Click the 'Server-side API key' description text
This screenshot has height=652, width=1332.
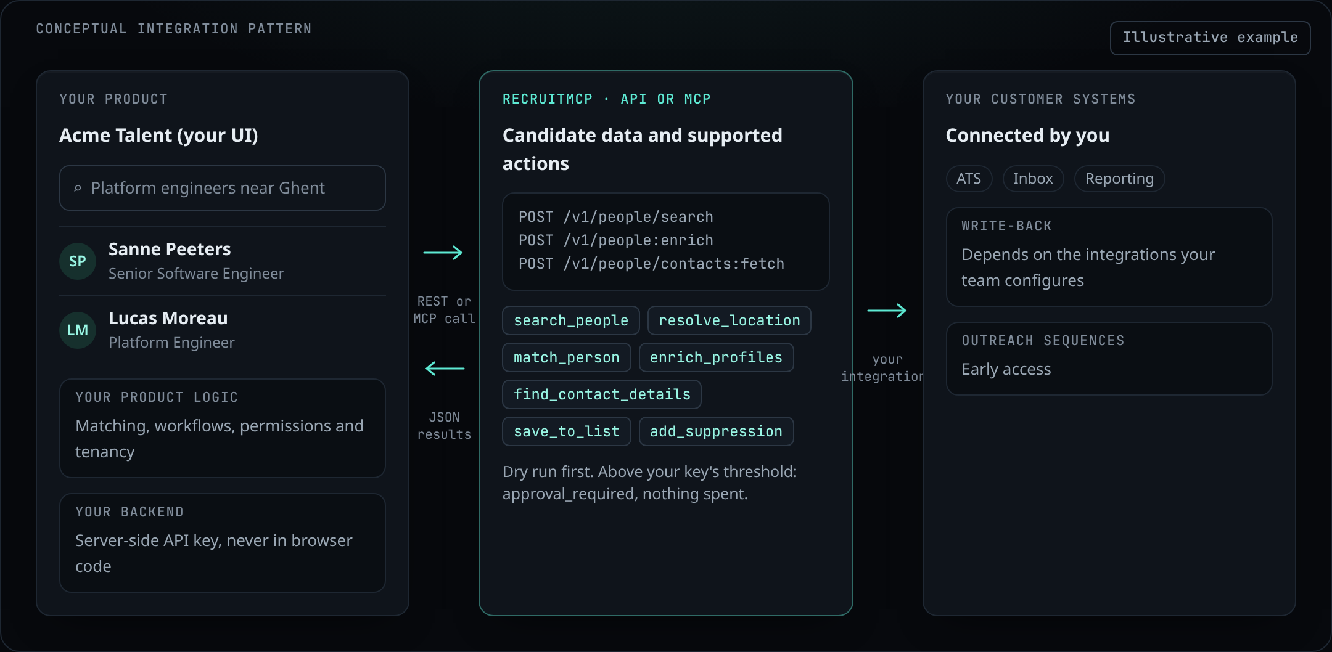click(x=214, y=553)
